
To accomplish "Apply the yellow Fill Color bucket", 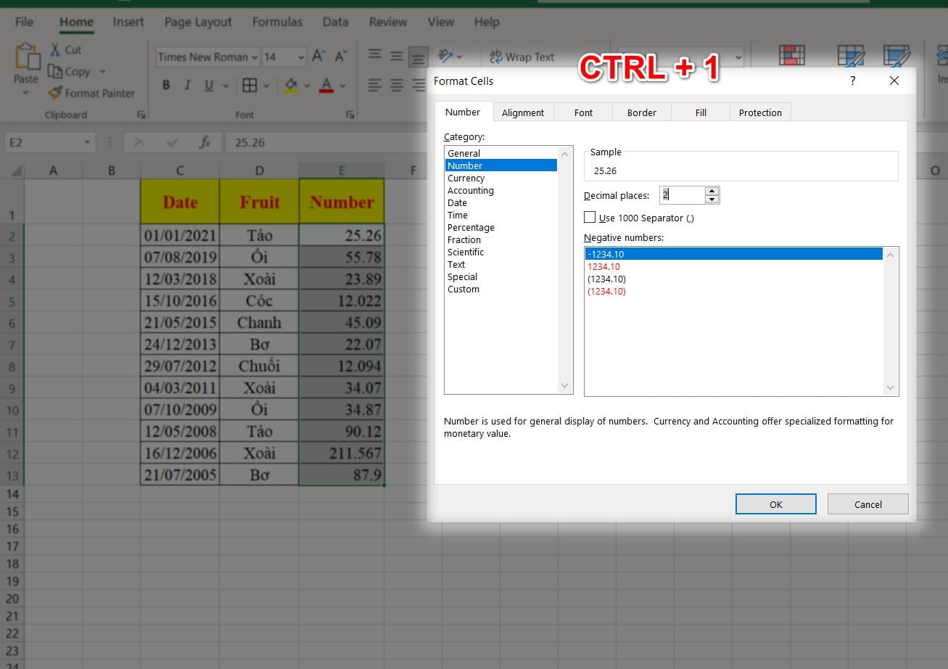I will pyautogui.click(x=291, y=86).
